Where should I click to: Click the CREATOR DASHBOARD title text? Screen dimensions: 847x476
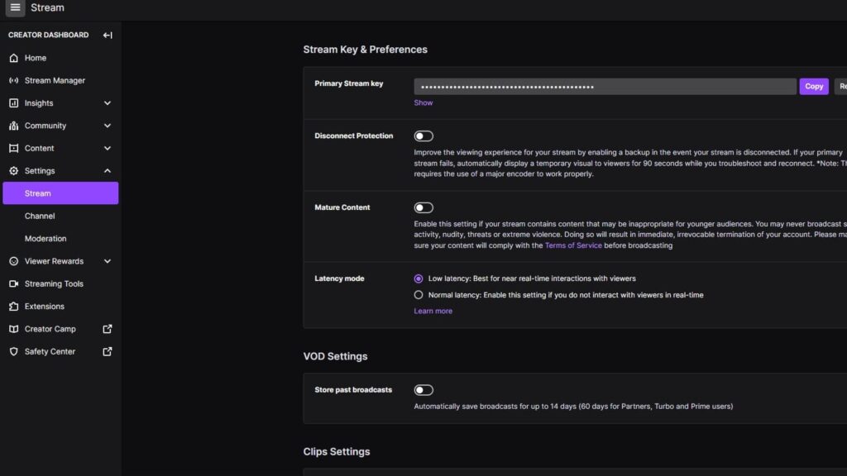pyautogui.click(x=49, y=35)
